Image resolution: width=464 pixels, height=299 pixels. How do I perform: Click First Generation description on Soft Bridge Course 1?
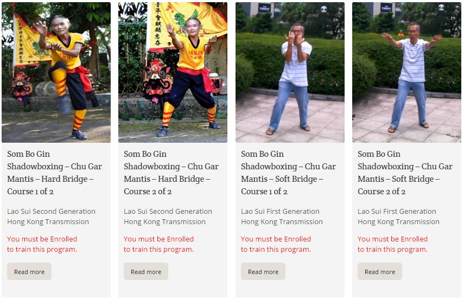(x=282, y=217)
